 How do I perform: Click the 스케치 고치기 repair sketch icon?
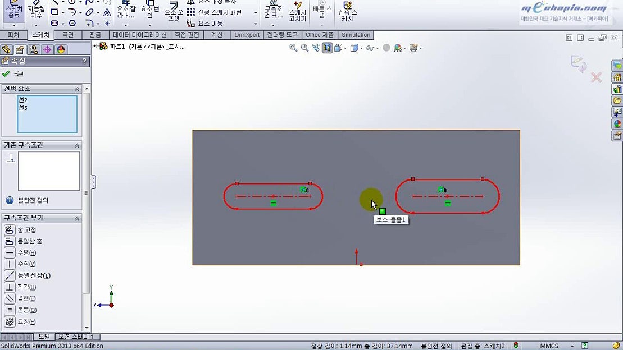pos(297,12)
